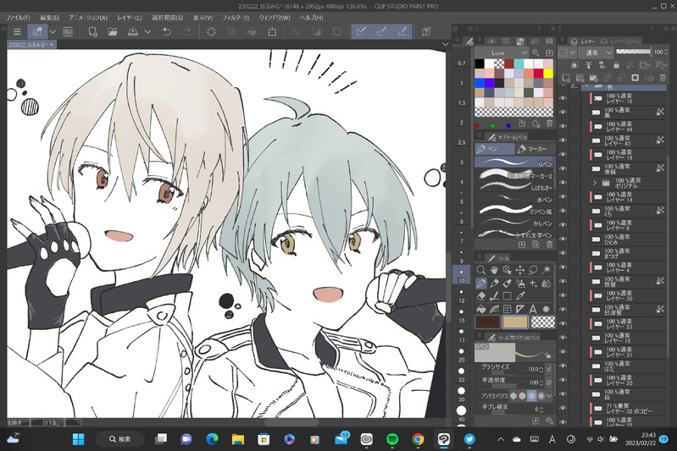This screenshot has height=451, width=677.
Task: Select the Hand move-canvas tool
Action: coord(494,270)
